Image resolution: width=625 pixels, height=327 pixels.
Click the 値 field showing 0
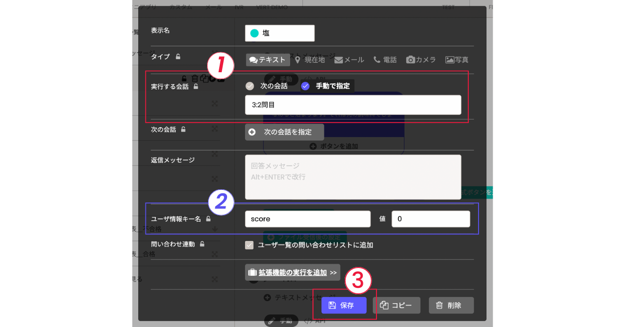[x=431, y=219]
